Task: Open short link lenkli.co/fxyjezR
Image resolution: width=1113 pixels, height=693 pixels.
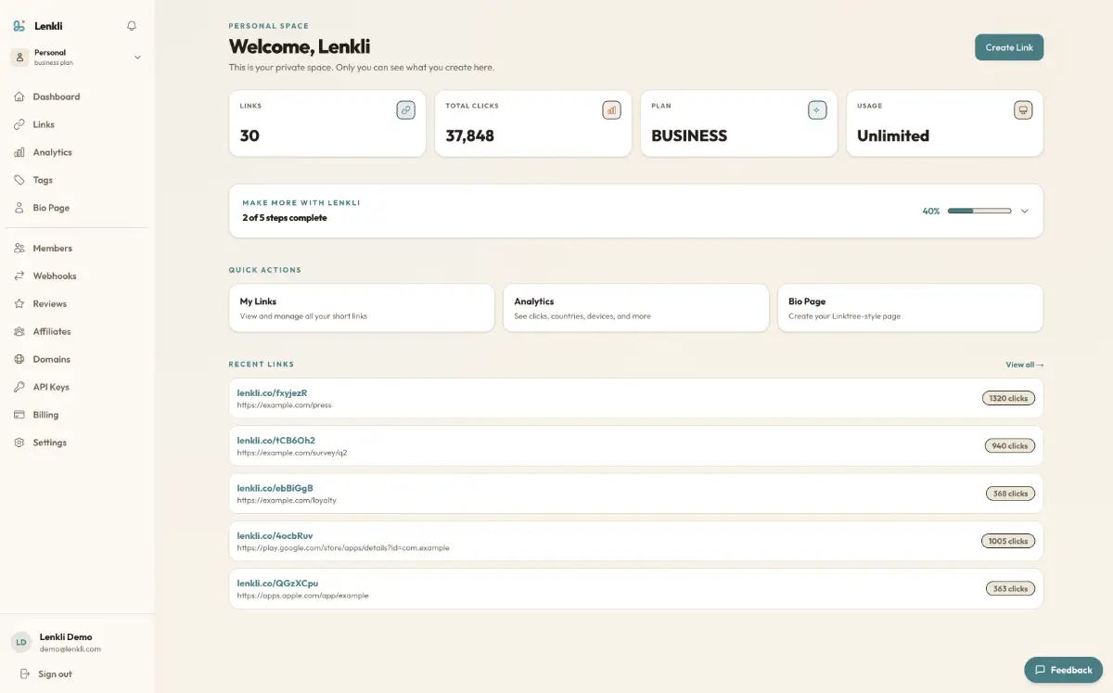Action: [x=272, y=392]
